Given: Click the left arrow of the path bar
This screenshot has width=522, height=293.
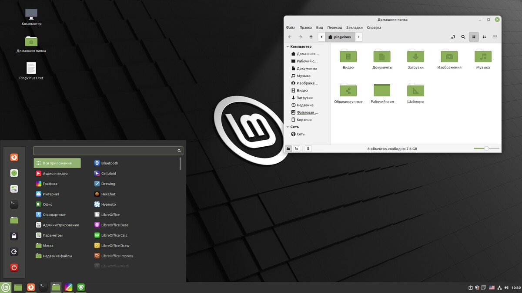Looking at the screenshot, I should click(321, 37).
